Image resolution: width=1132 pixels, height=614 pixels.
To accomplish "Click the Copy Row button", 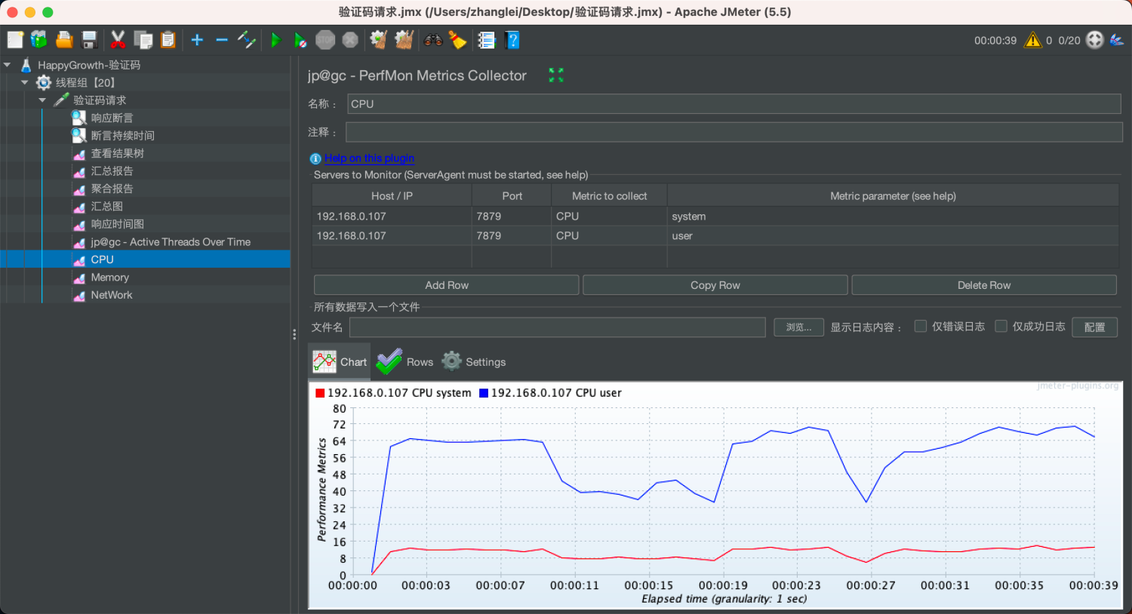I will 715,285.
